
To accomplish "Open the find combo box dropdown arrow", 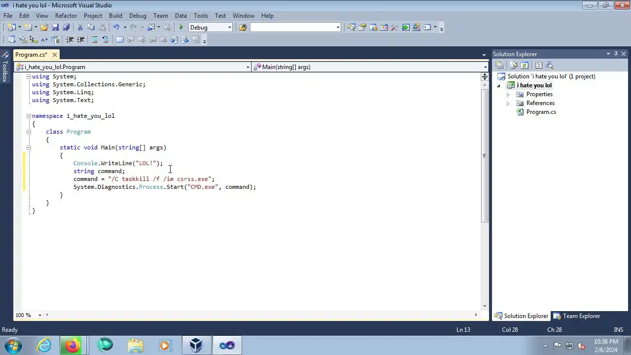I will (338, 28).
